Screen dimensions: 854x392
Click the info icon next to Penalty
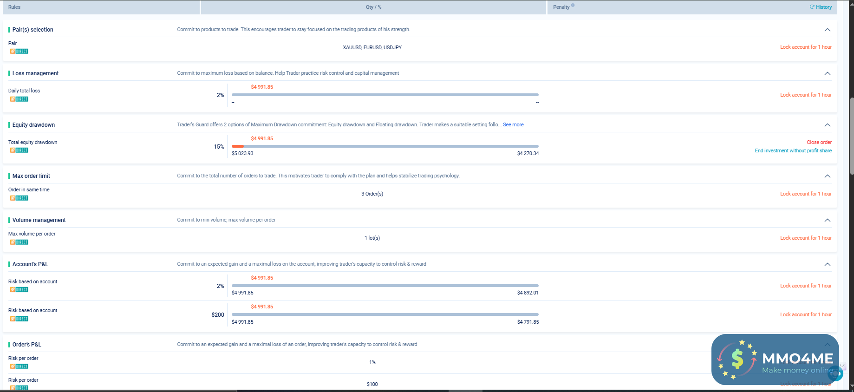(573, 6)
